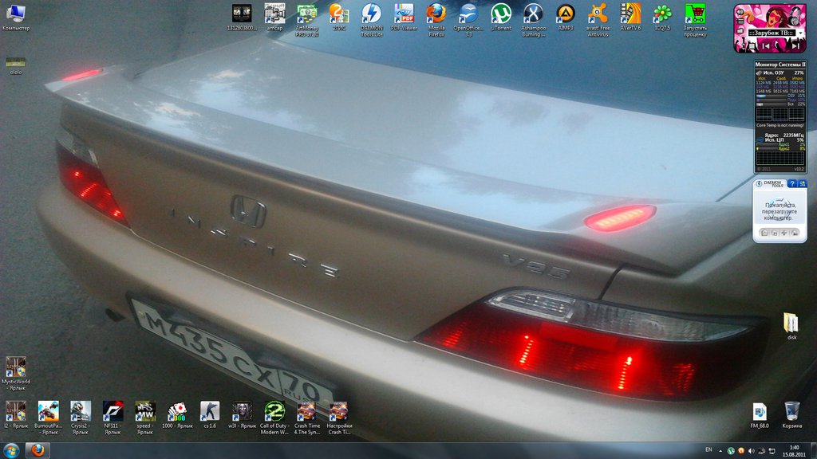Open the FM_68.0 file
The width and height of the screenshot is (817, 459).
tap(760, 414)
